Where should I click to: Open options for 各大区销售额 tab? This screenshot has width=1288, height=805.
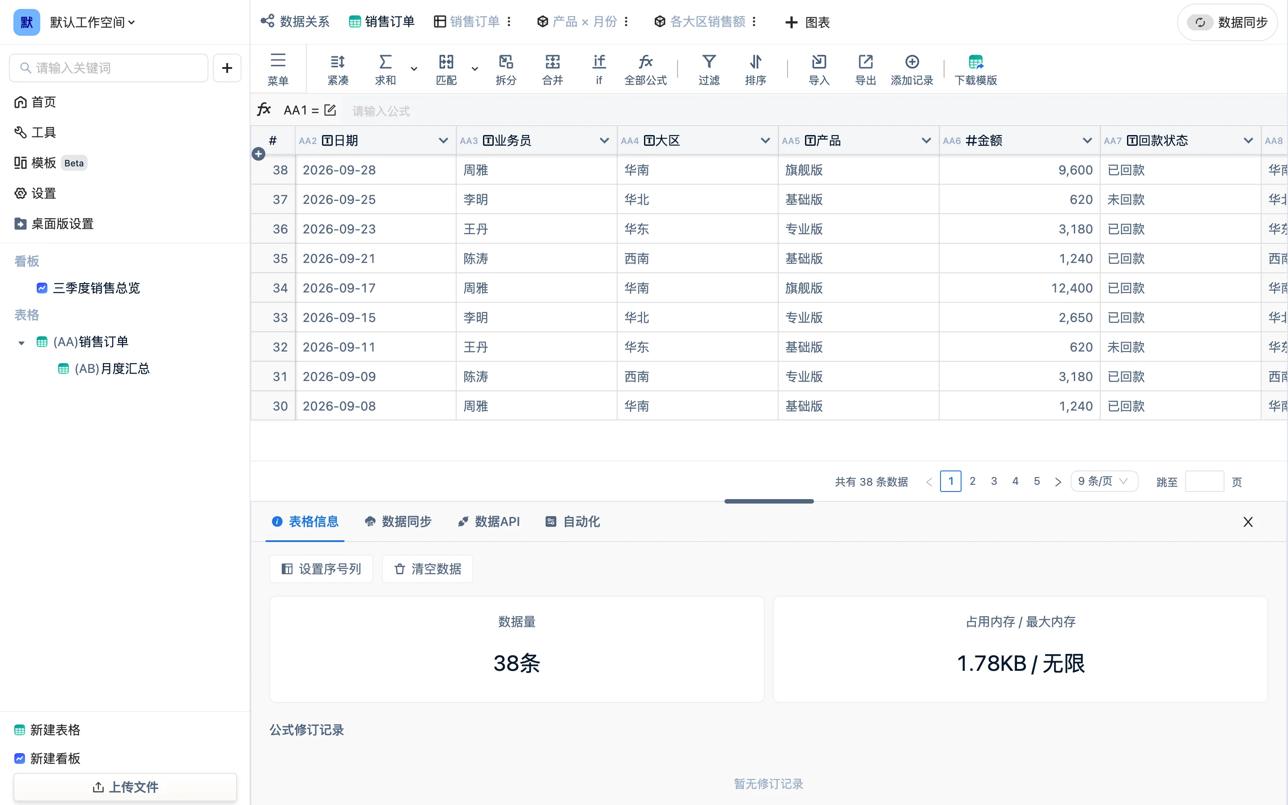click(754, 21)
